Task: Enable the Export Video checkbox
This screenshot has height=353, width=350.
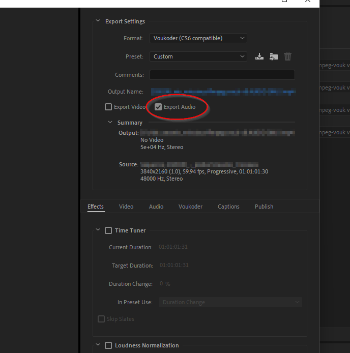Action: pos(108,107)
